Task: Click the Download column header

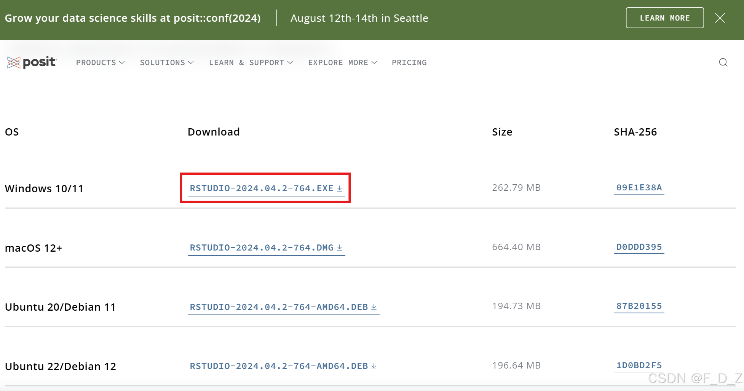Action: (x=214, y=132)
